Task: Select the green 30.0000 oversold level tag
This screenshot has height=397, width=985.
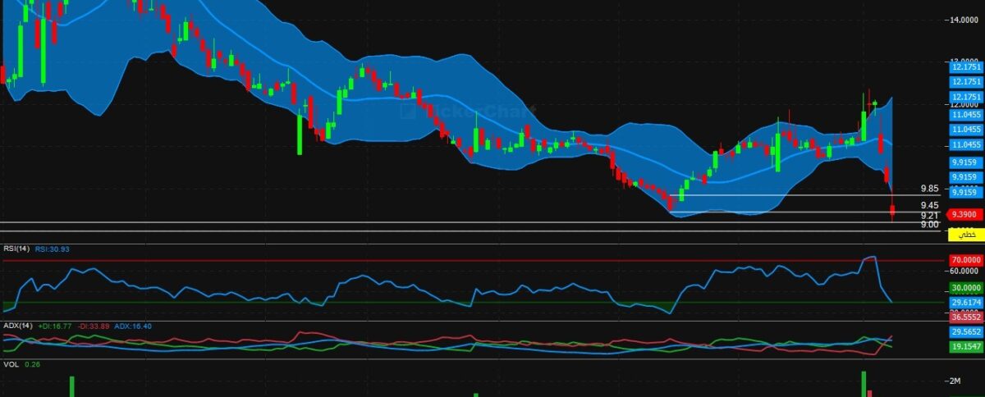Action: point(965,288)
